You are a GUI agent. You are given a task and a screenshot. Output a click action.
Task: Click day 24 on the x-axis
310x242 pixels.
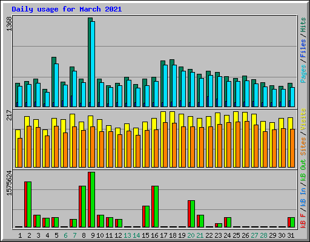tap(227, 235)
